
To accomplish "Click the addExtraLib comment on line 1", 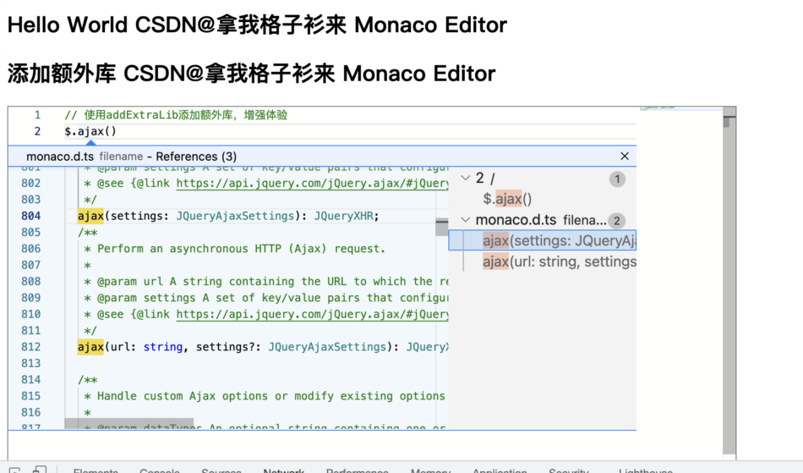I will (x=176, y=115).
